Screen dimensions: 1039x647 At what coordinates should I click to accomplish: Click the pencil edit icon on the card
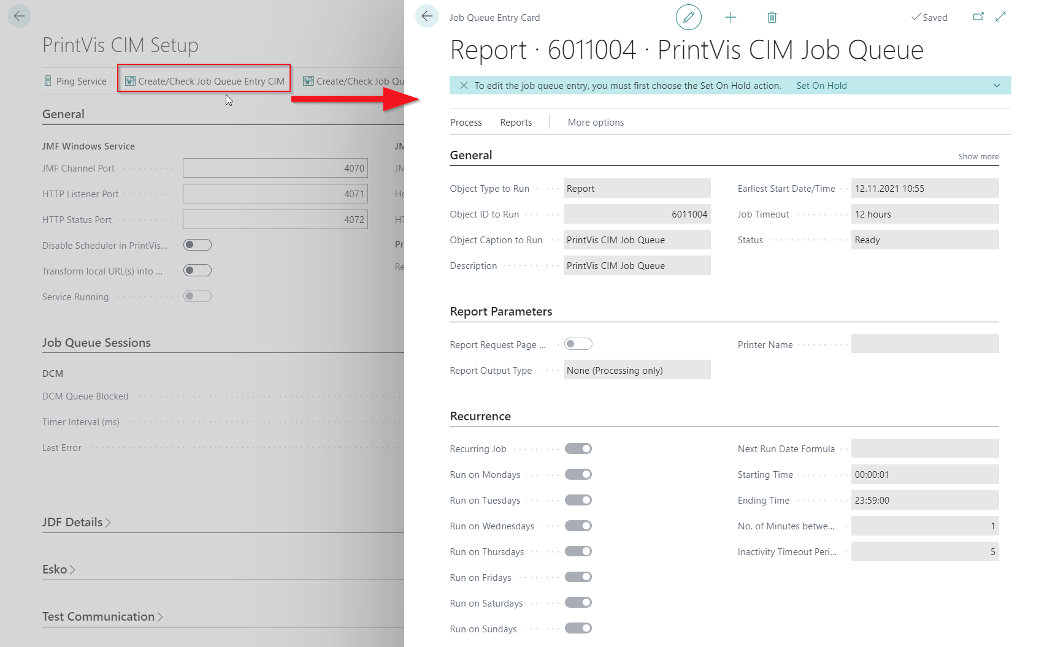pos(688,17)
